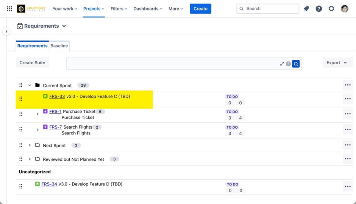Open more actions for Next Sprint folder
The width and height of the screenshot is (356, 204).
tap(347, 145)
